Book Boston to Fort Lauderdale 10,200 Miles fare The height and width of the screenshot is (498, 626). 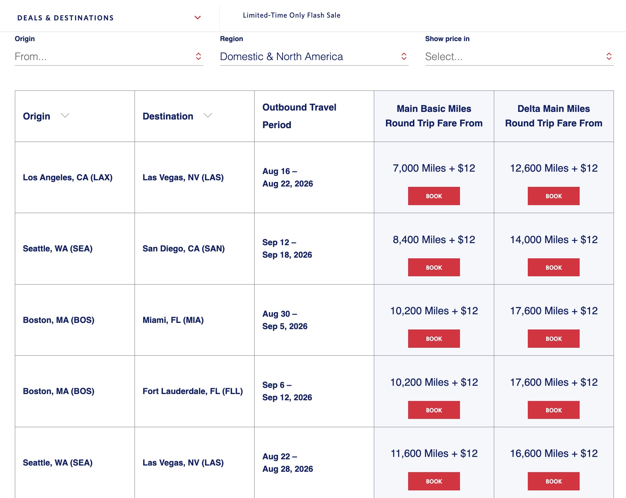434,410
